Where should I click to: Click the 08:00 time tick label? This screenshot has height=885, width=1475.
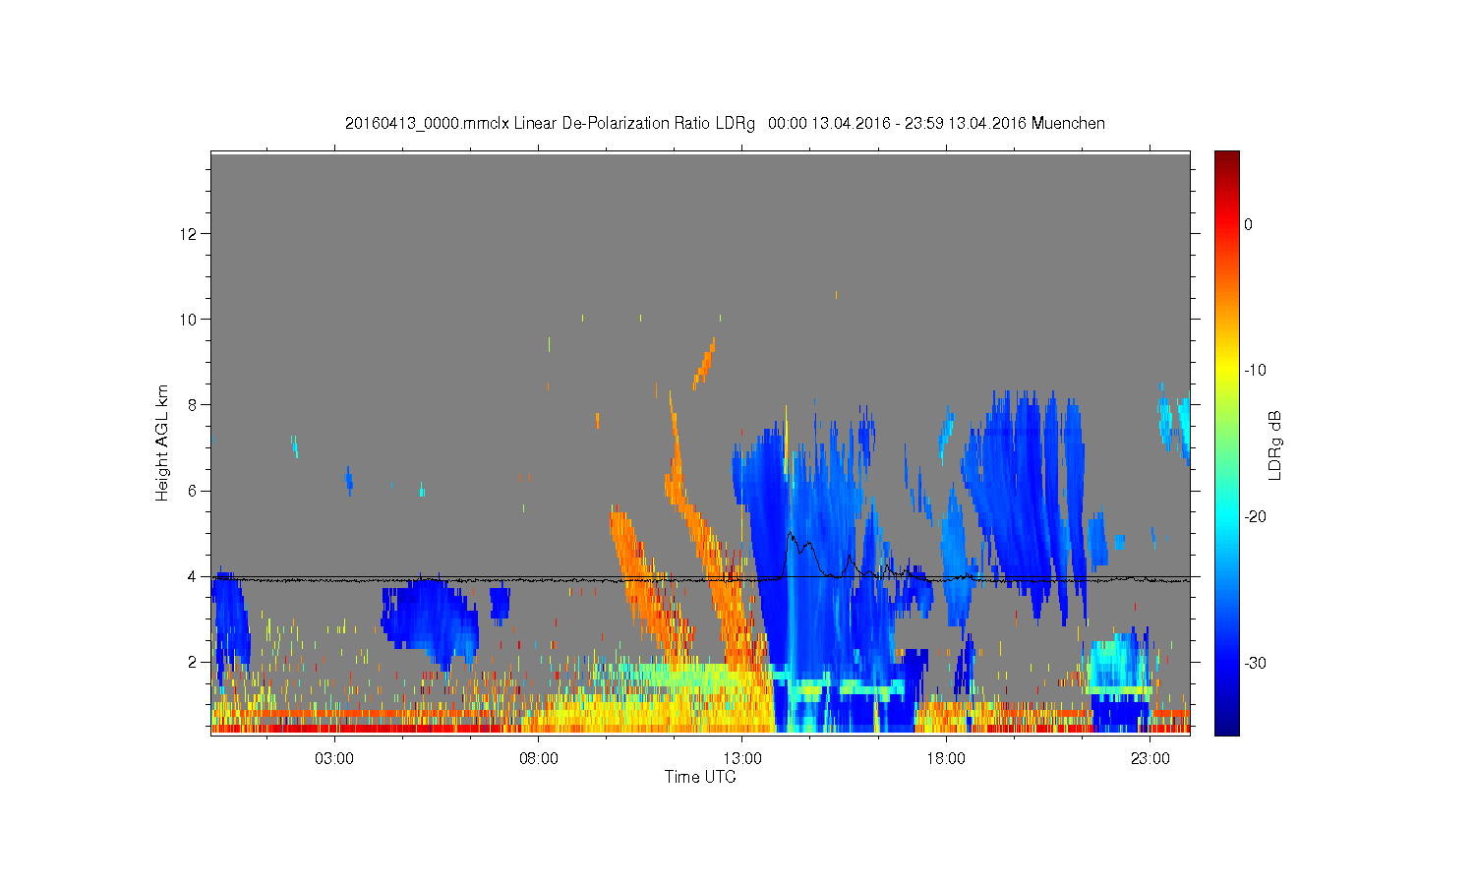[539, 759]
